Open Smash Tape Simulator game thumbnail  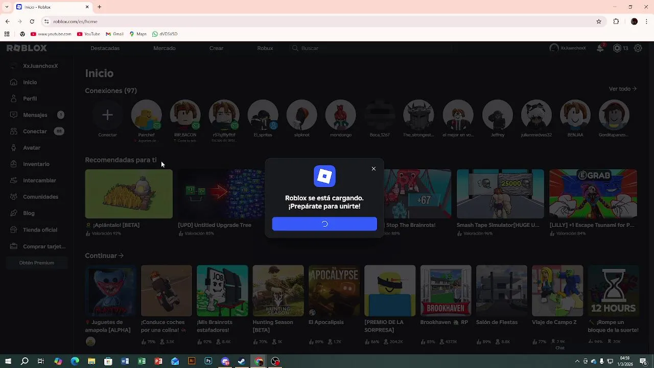tap(500, 194)
